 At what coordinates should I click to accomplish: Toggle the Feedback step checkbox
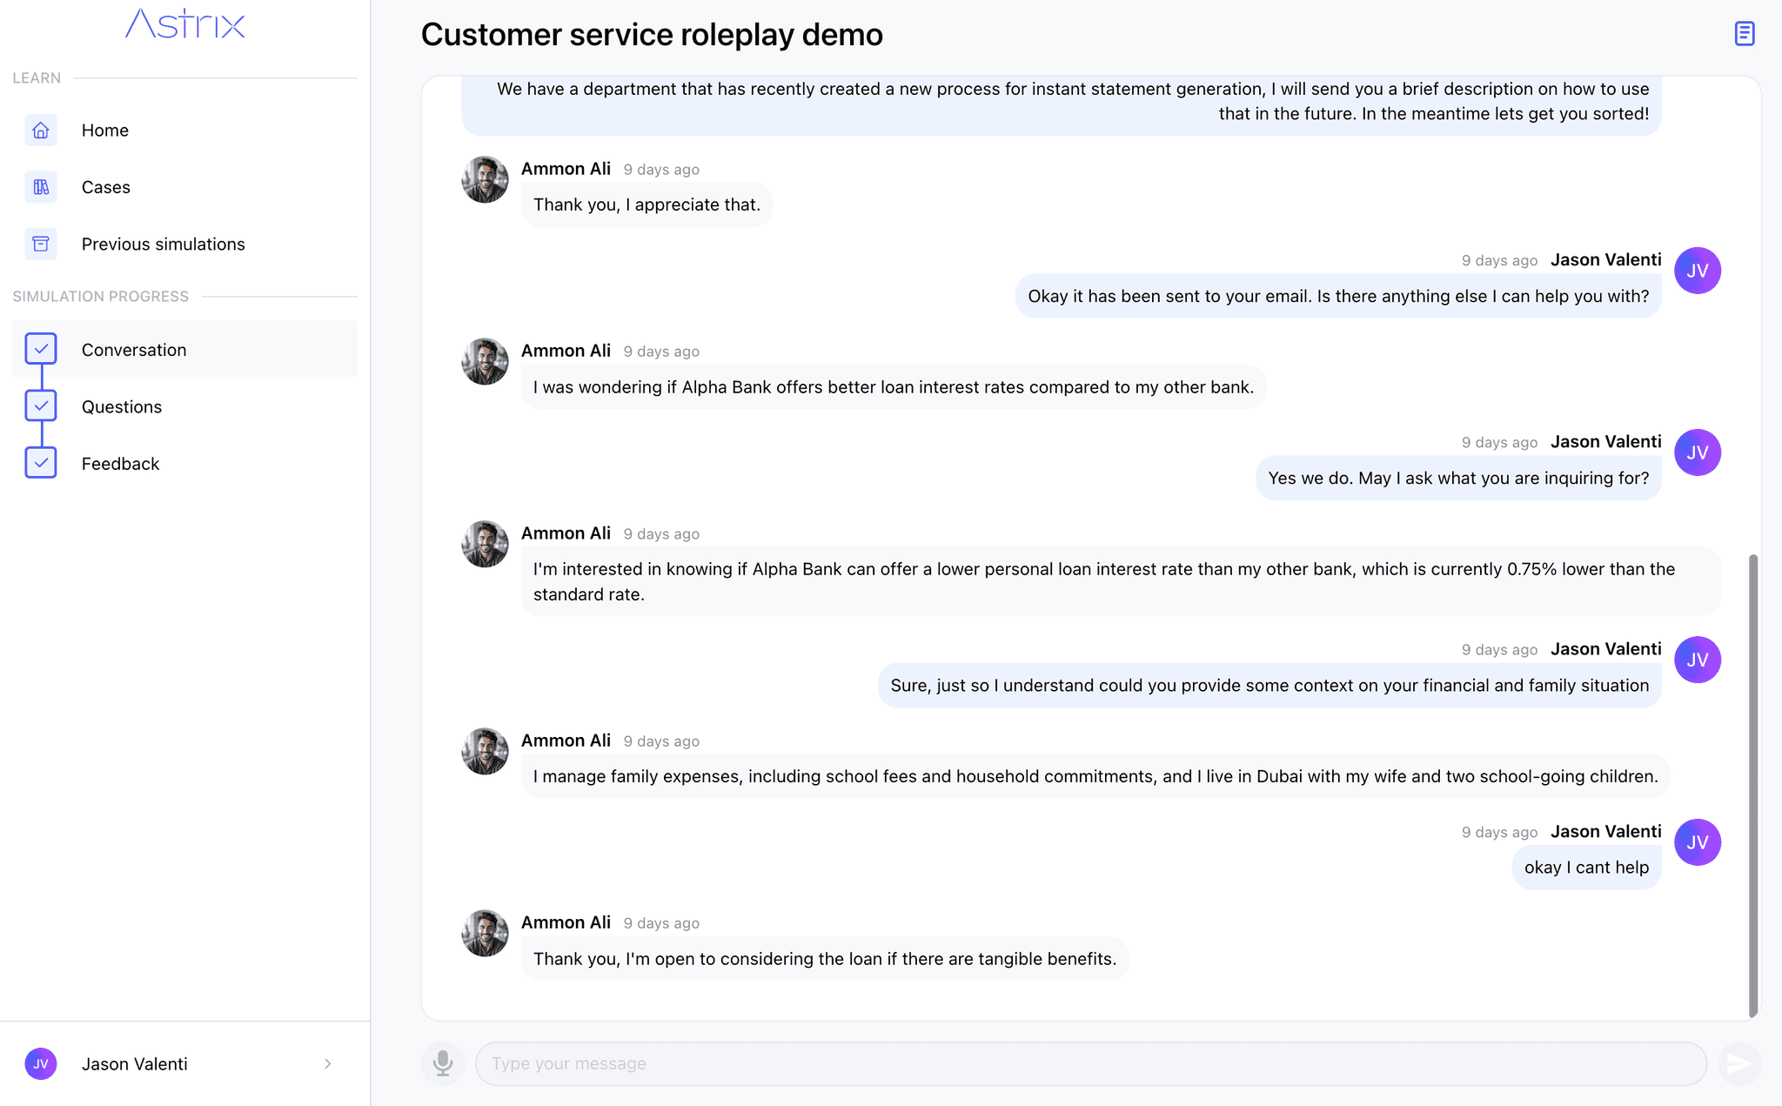click(x=41, y=463)
